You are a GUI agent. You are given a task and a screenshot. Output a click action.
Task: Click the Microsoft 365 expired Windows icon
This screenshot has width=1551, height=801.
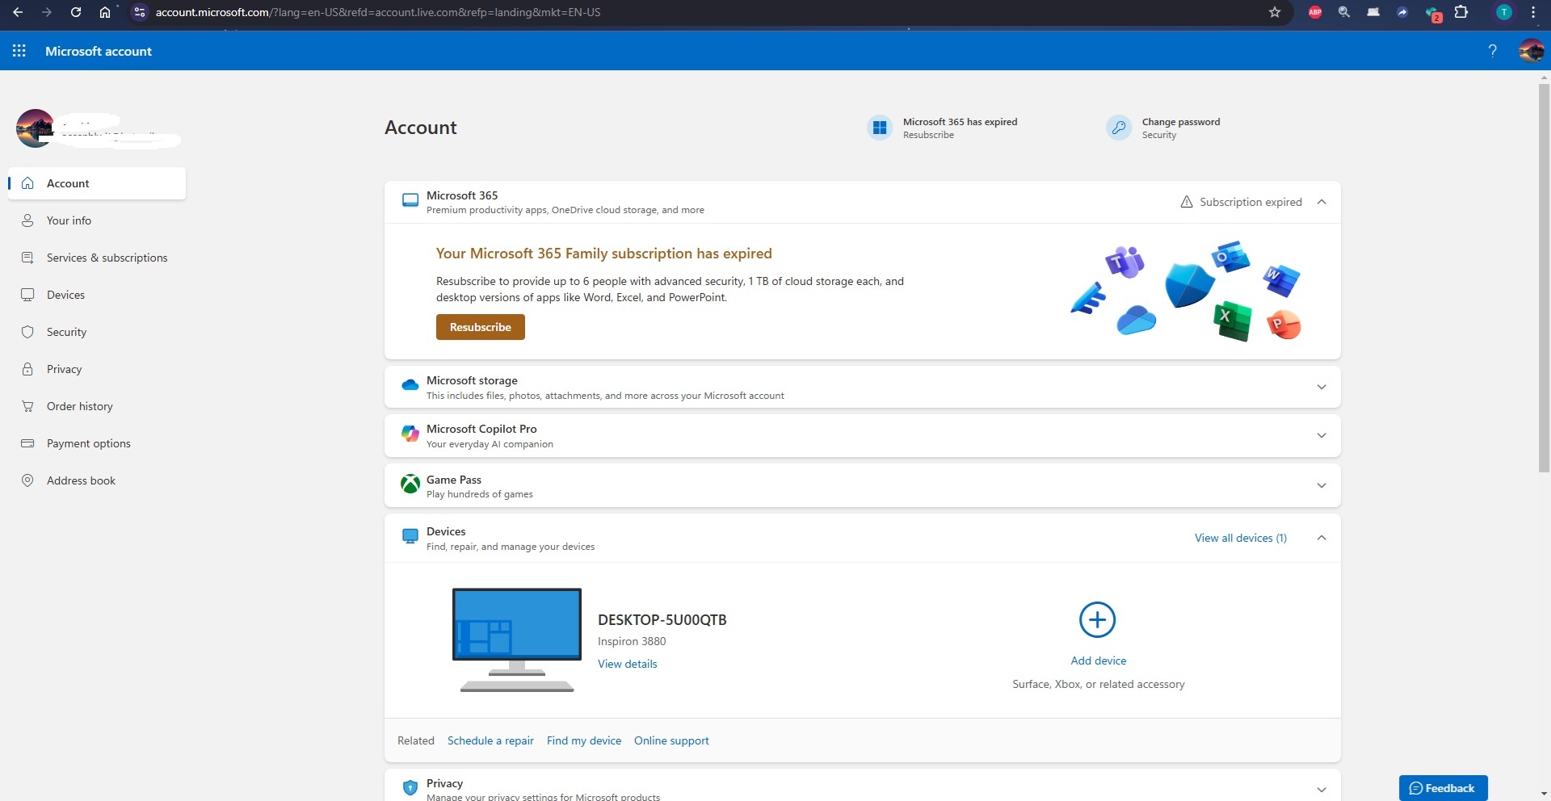880,128
